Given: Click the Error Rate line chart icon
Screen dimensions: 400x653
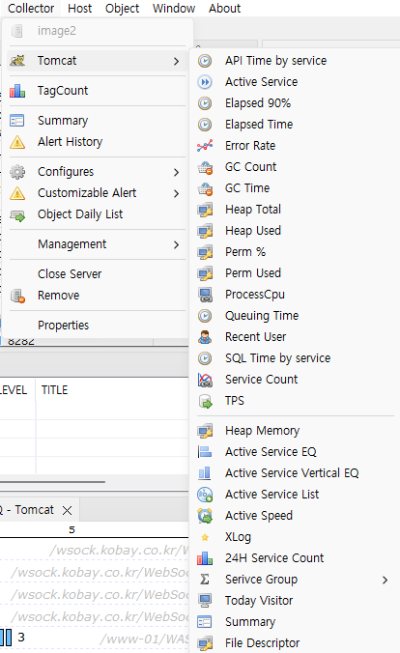Looking at the screenshot, I should point(205,146).
